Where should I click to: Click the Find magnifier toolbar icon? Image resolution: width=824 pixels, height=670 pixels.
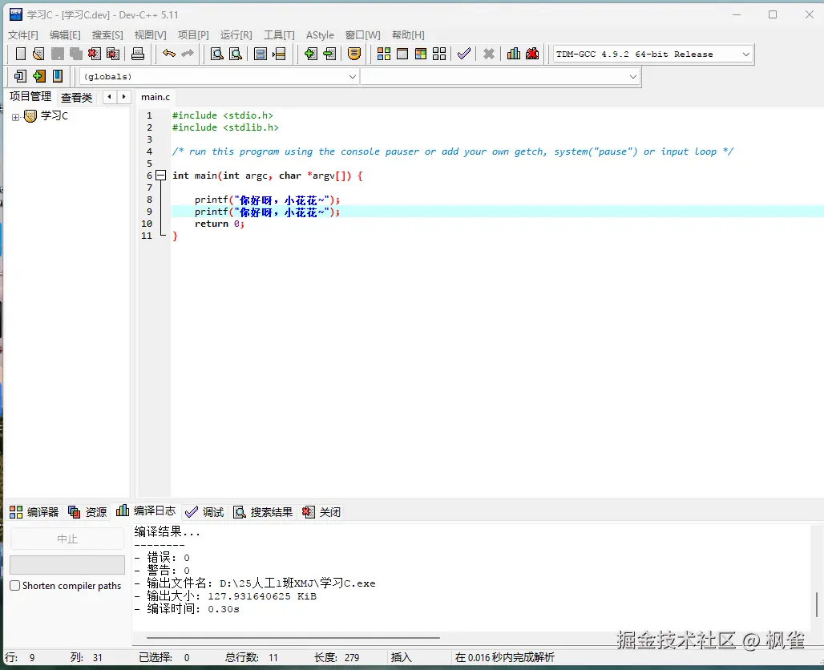[x=217, y=54]
